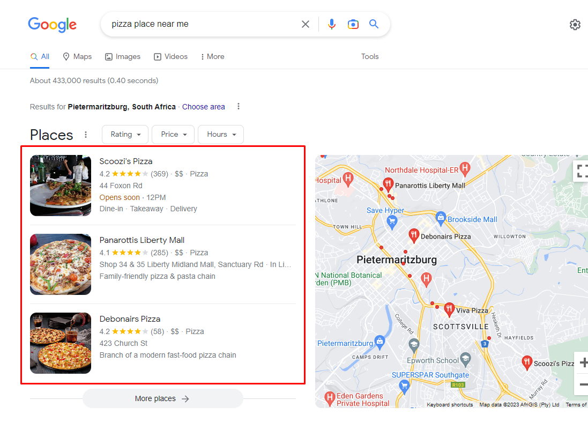Screen dimensions: 588x422
Task: Open image search with camera icon
Action: (353, 24)
